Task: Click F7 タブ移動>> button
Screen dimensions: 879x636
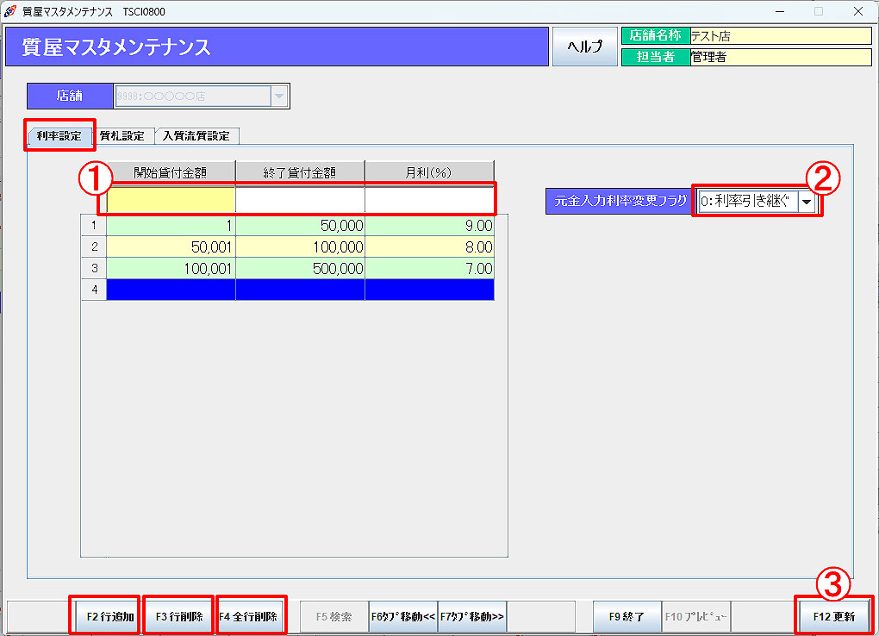Action: 472,617
